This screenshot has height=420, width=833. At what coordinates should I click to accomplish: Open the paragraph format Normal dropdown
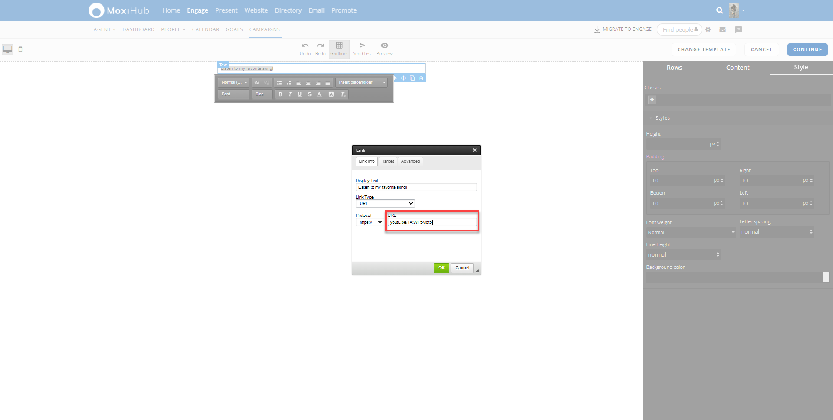(233, 82)
